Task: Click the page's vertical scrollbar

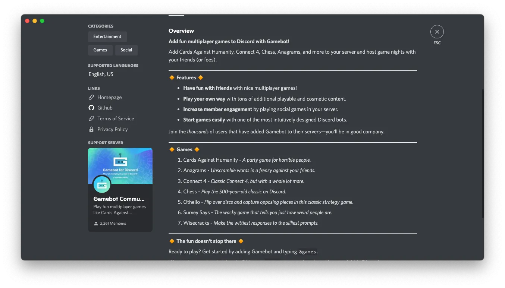Action: tap(483, 154)
